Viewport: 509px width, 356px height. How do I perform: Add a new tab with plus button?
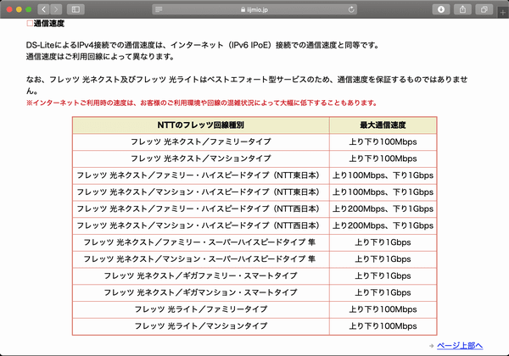[503, 13]
